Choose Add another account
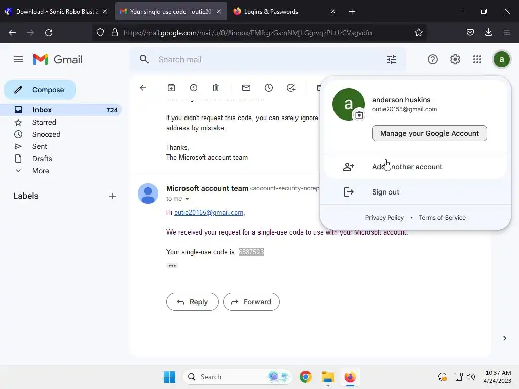The height and width of the screenshot is (389, 519). pos(416,167)
